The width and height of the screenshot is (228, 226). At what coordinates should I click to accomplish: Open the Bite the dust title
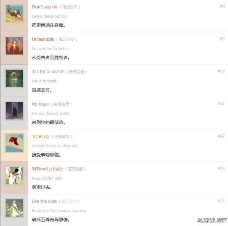pos(45,201)
